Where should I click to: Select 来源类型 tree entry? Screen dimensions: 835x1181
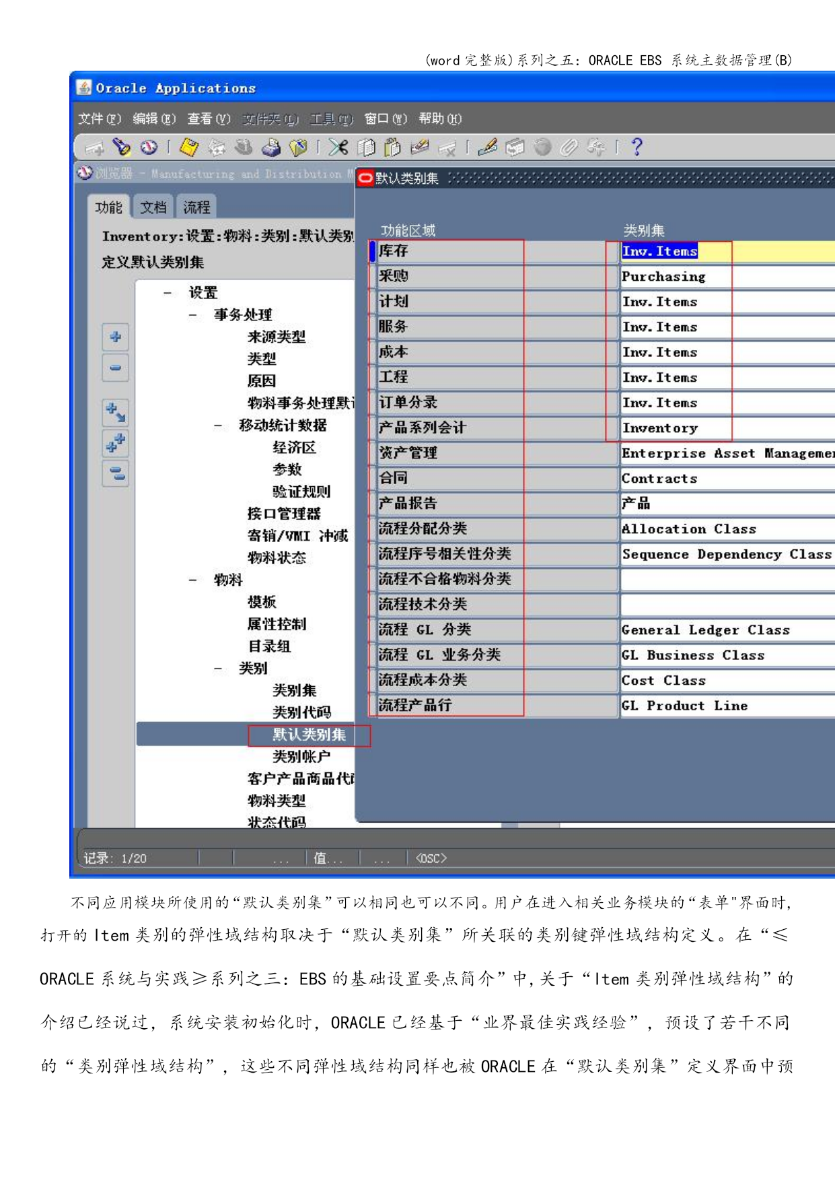click(276, 337)
